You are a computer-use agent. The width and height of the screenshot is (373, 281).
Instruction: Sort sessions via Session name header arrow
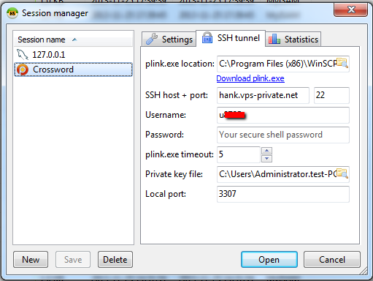pos(74,40)
